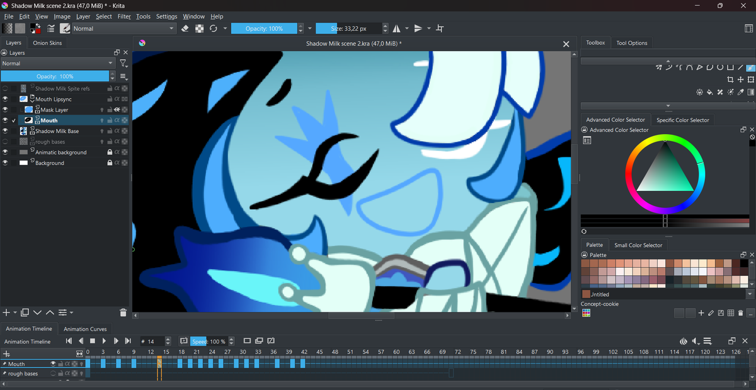Switch to the Animation Curves tab
Viewport: 756px width, 390px height.
(85, 329)
